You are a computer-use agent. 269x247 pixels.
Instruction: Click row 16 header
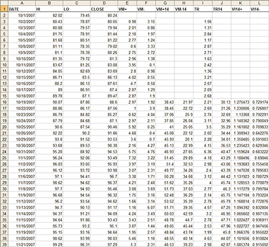tap(4, 102)
